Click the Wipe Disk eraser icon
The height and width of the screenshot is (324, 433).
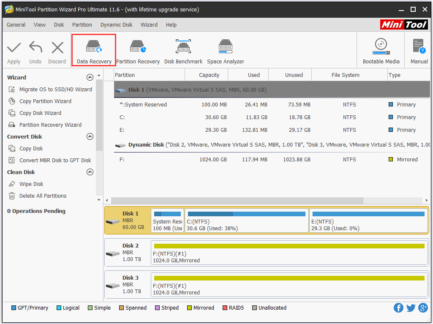point(11,184)
